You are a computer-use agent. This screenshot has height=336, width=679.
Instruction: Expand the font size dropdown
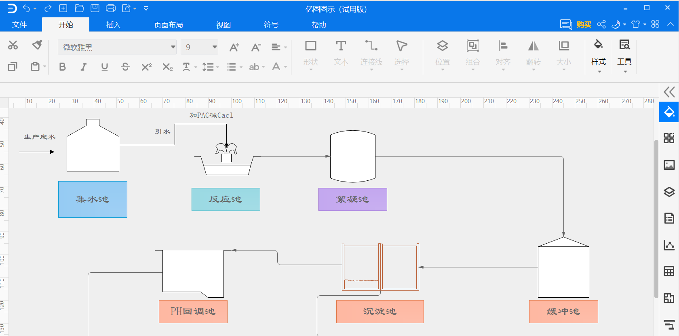[215, 47]
